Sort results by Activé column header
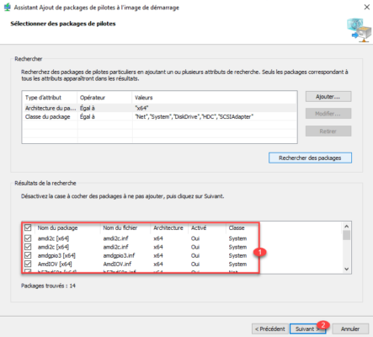Viewport: 373px width, 337px height. [x=199, y=227]
